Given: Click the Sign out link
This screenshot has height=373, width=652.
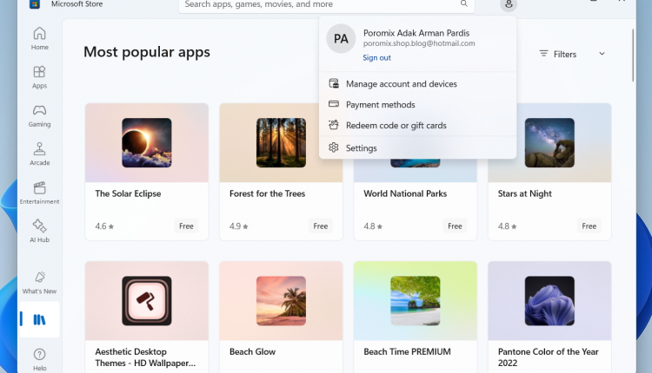Looking at the screenshot, I should pos(376,57).
